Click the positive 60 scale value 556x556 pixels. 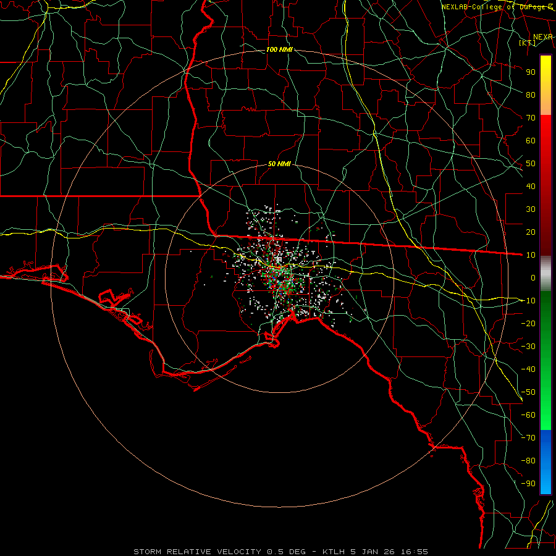[x=531, y=140]
